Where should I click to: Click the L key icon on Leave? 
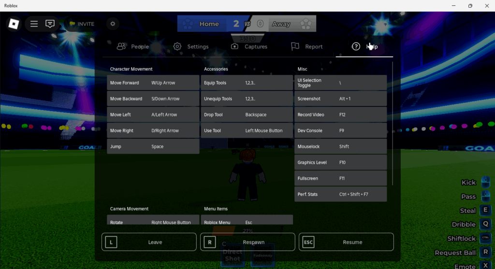pyautogui.click(x=111, y=242)
